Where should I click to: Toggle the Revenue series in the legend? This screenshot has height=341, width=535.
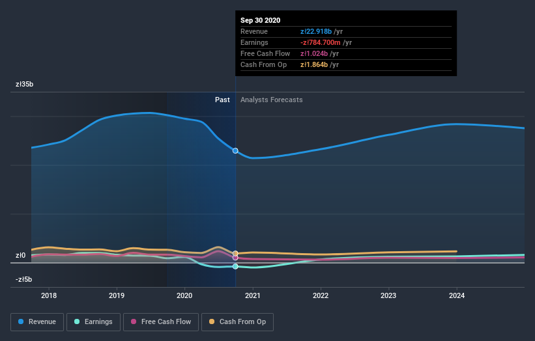[37, 322]
